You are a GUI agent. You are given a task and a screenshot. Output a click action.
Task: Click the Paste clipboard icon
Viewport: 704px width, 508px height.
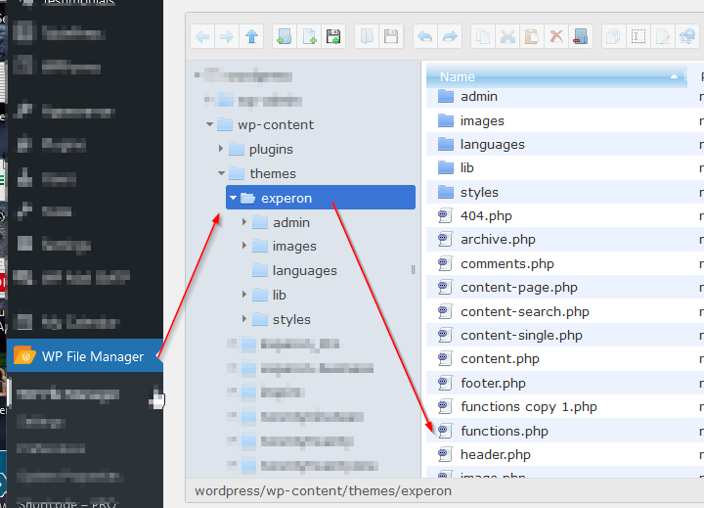532,36
